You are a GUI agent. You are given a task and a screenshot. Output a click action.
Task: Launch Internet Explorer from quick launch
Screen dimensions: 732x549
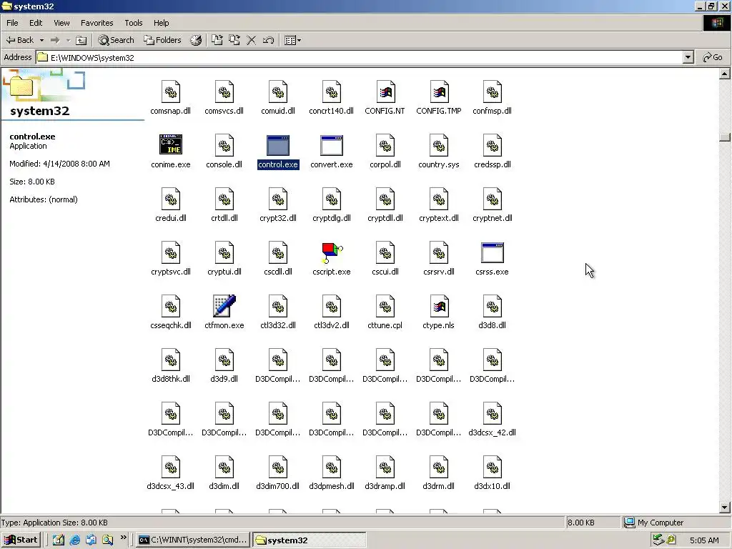pos(74,540)
